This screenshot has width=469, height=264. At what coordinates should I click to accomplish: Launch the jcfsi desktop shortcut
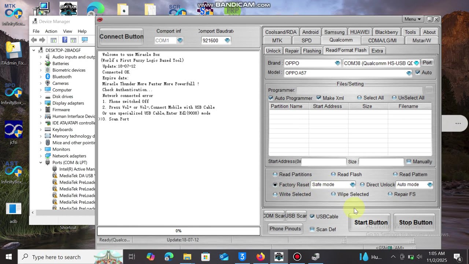[x=14, y=133]
